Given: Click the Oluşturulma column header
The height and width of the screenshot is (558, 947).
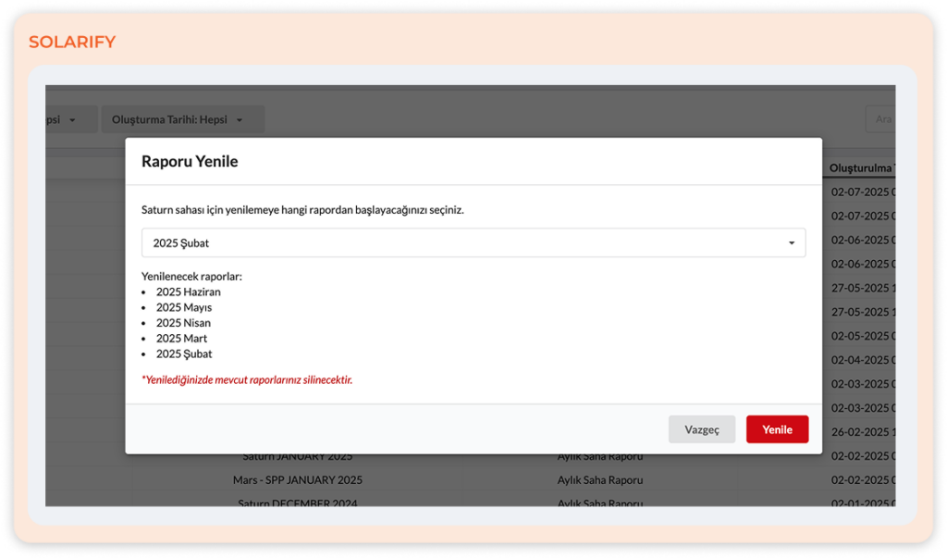Looking at the screenshot, I should point(860,167).
